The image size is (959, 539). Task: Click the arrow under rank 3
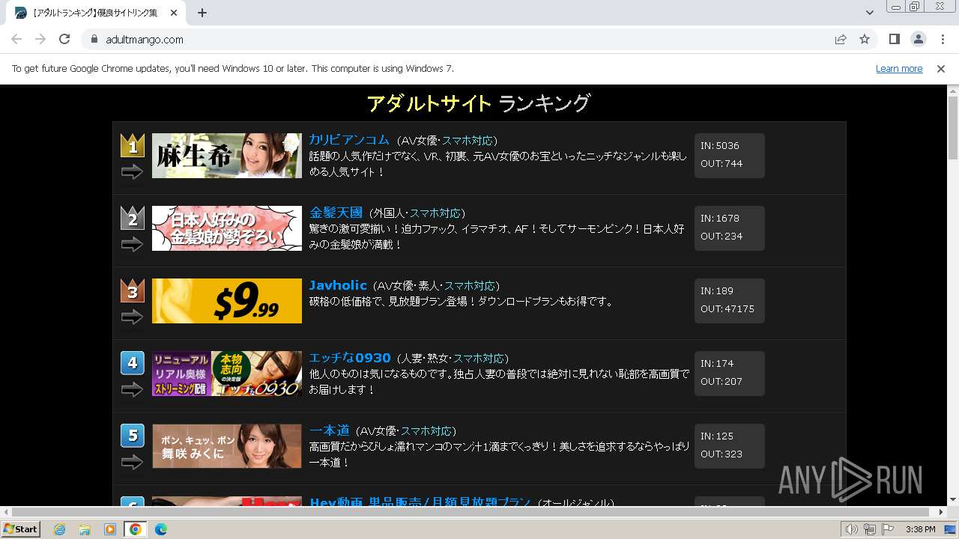132,317
